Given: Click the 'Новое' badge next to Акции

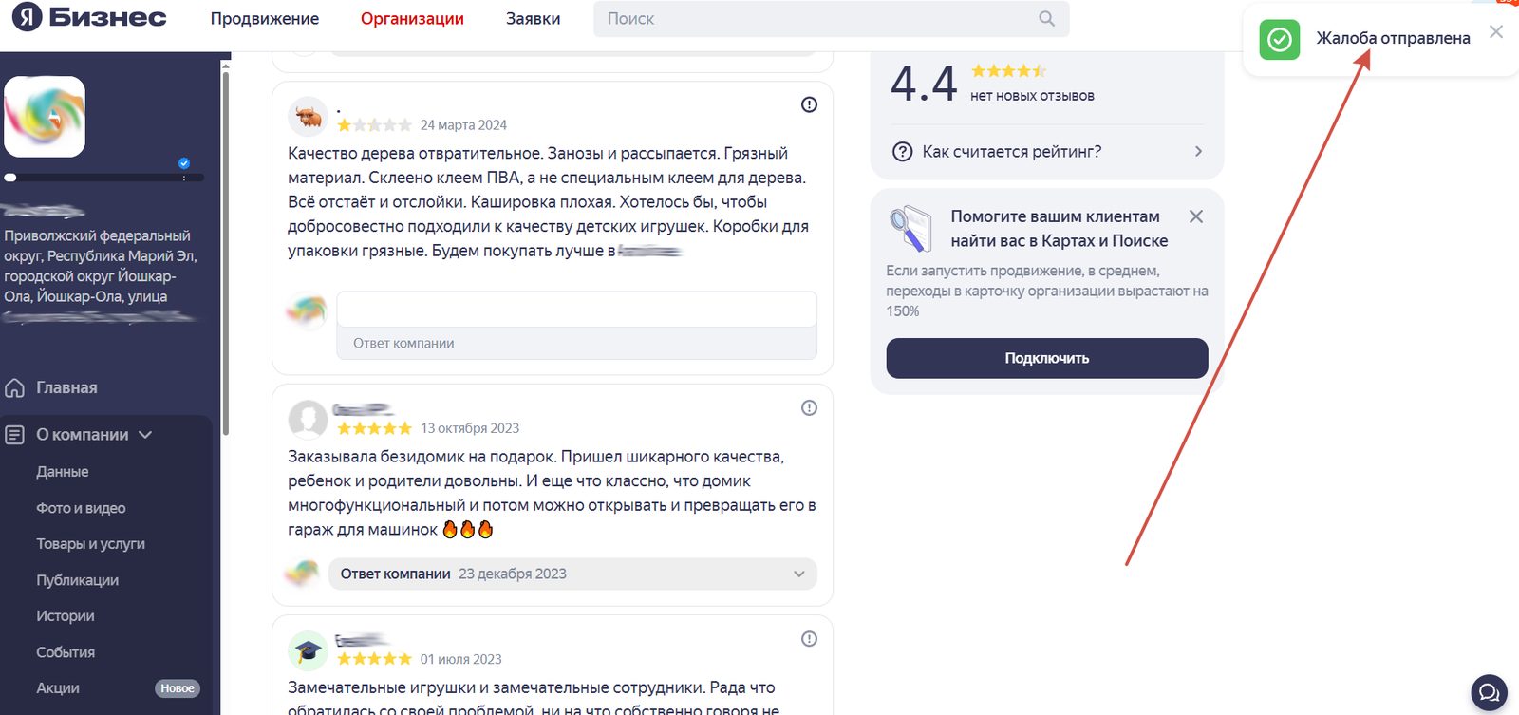Looking at the screenshot, I should click(x=178, y=688).
